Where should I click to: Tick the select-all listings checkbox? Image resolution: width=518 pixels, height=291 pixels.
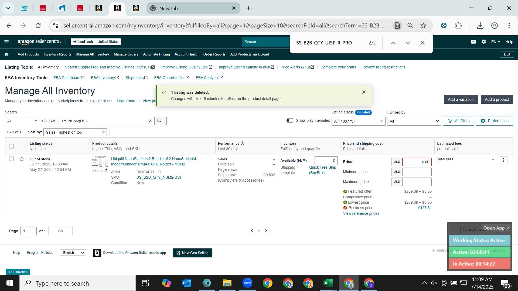11,146
